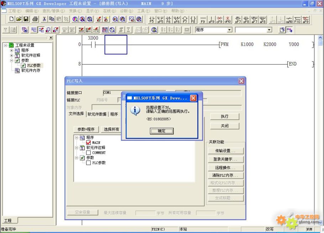Screen dimensions: 324x233
Task: Open the 编辑 menu
Action: point(32,11)
